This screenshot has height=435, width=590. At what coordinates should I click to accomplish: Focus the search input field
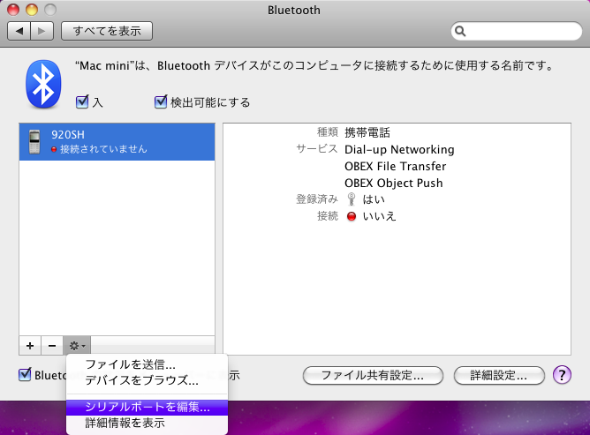pos(516,31)
